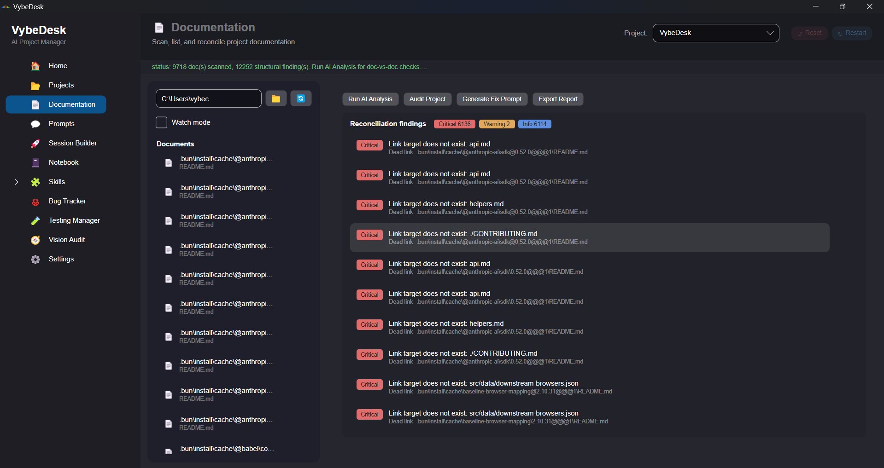Click the Export Report button
The height and width of the screenshot is (468, 884).
(x=558, y=99)
